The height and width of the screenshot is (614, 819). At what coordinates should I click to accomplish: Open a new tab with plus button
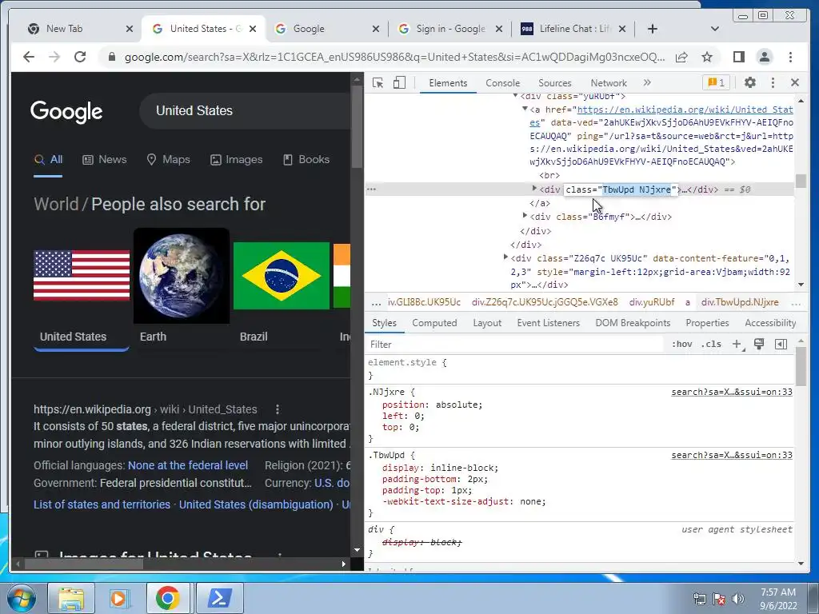click(653, 29)
